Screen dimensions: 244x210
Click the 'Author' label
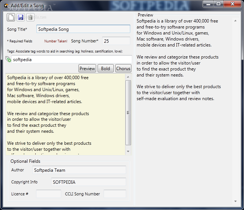tap(18, 170)
